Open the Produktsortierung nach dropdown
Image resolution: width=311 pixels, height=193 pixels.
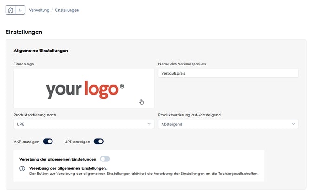pyautogui.click(x=84, y=124)
